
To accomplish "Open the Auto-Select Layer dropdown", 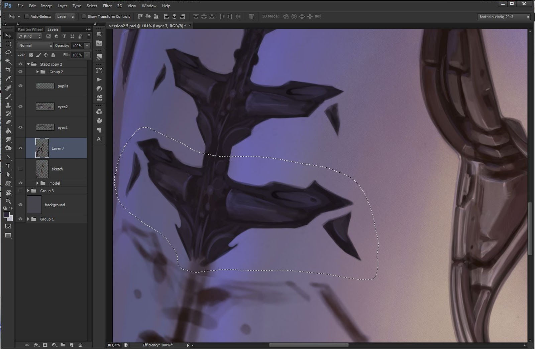I will 65,16.
